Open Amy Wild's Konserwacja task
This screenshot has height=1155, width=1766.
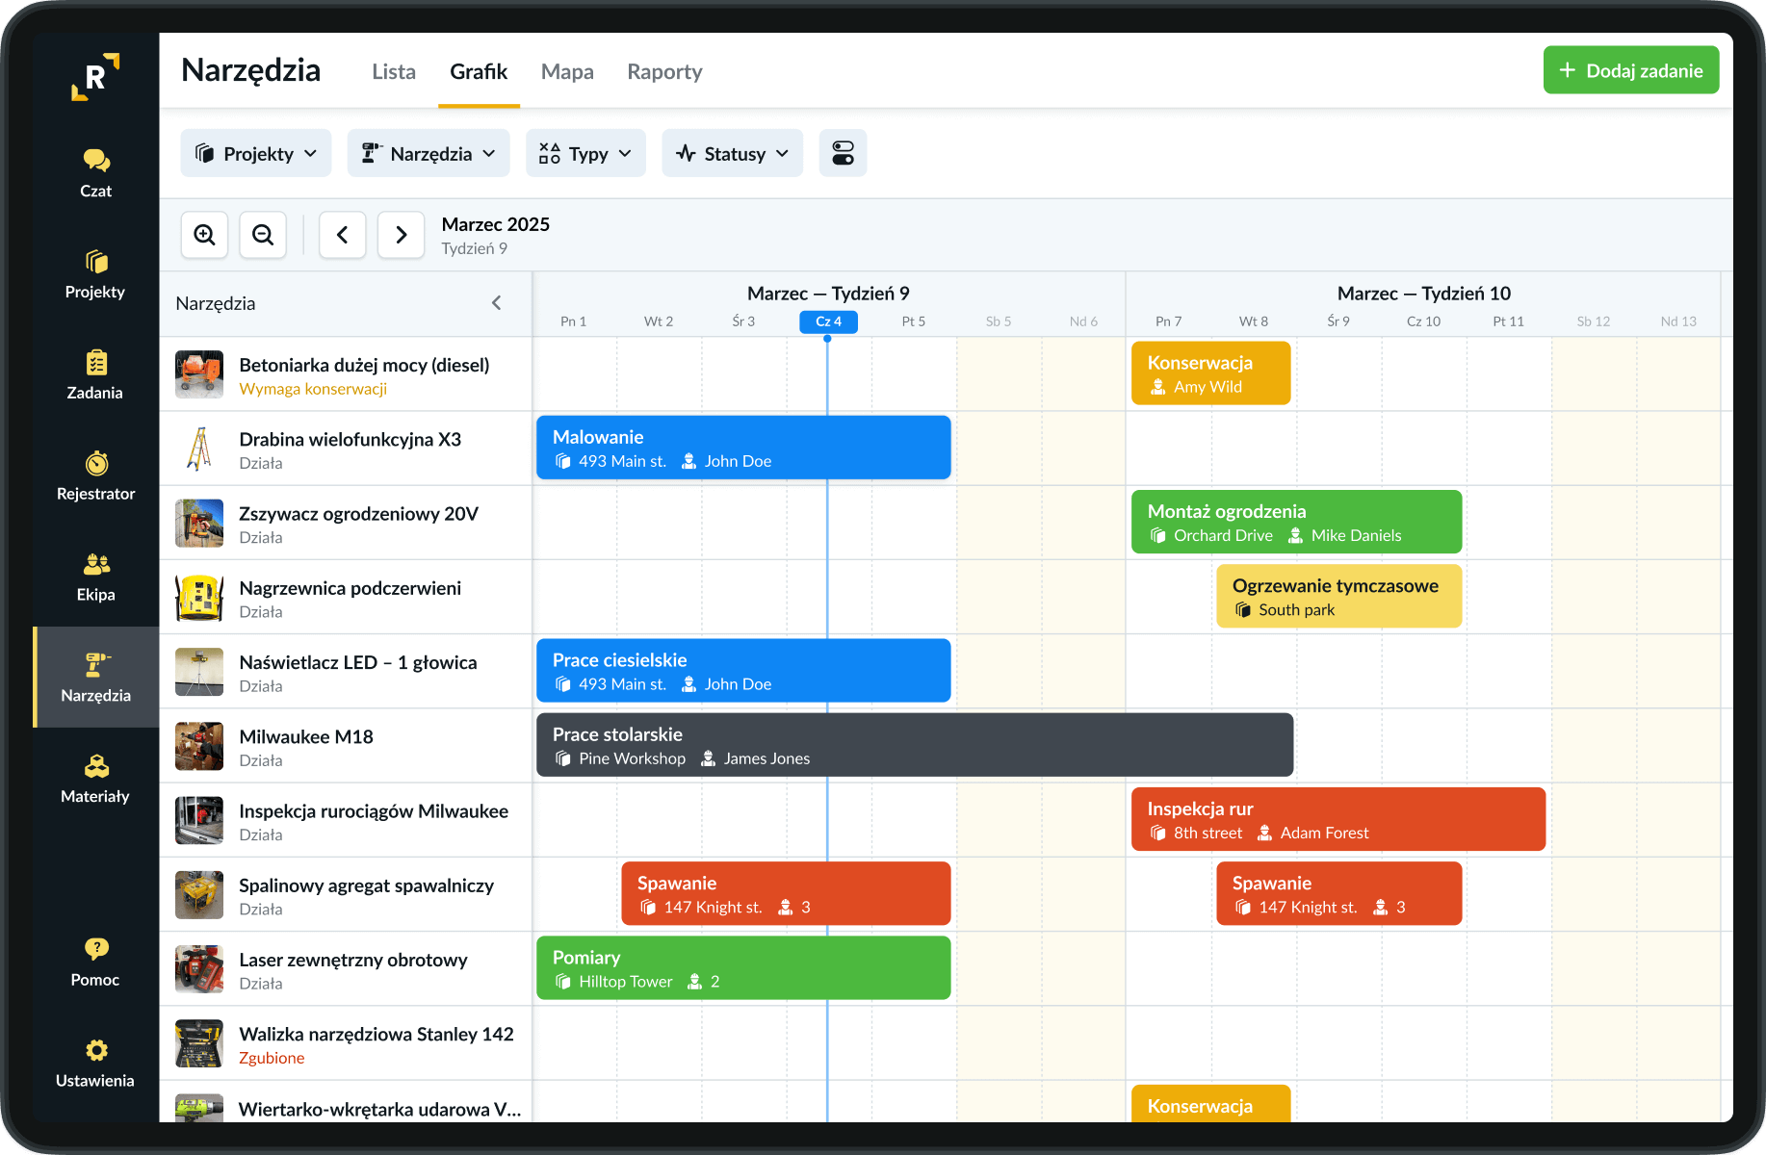1211,373
